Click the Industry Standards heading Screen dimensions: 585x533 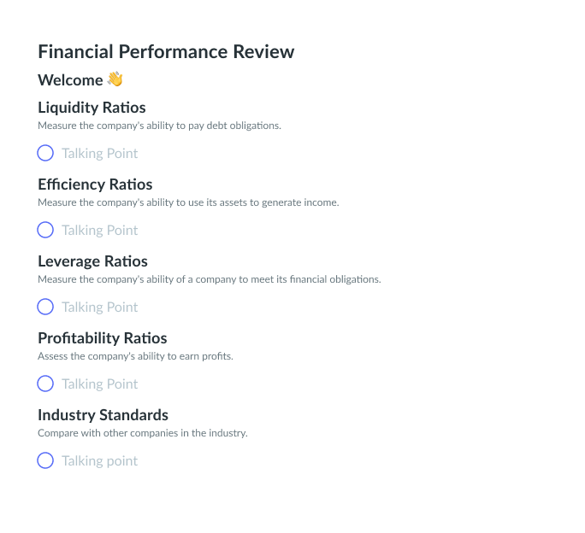point(103,415)
